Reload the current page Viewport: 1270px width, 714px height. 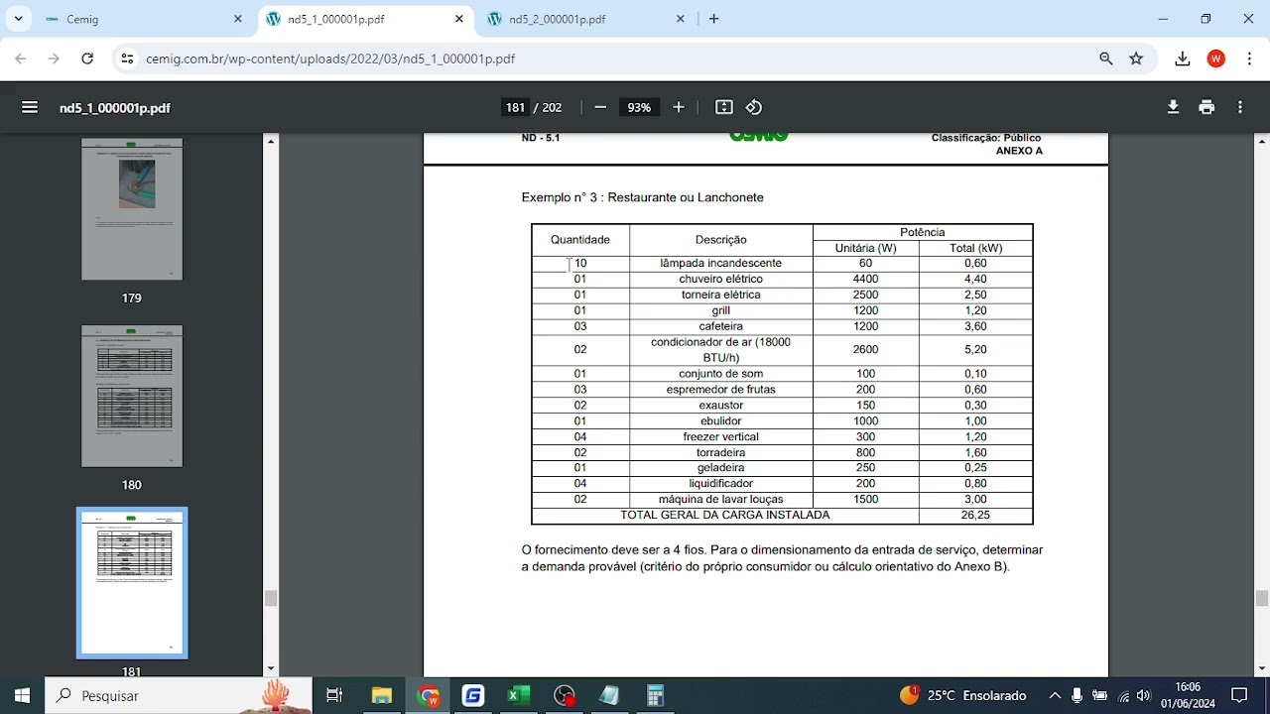coord(87,59)
